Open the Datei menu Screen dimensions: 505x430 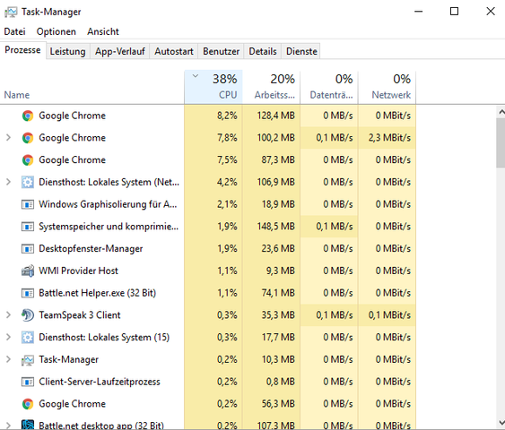click(x=14, y=31)
